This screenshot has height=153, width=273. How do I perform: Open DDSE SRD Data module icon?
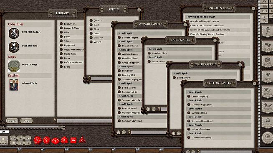14,47
